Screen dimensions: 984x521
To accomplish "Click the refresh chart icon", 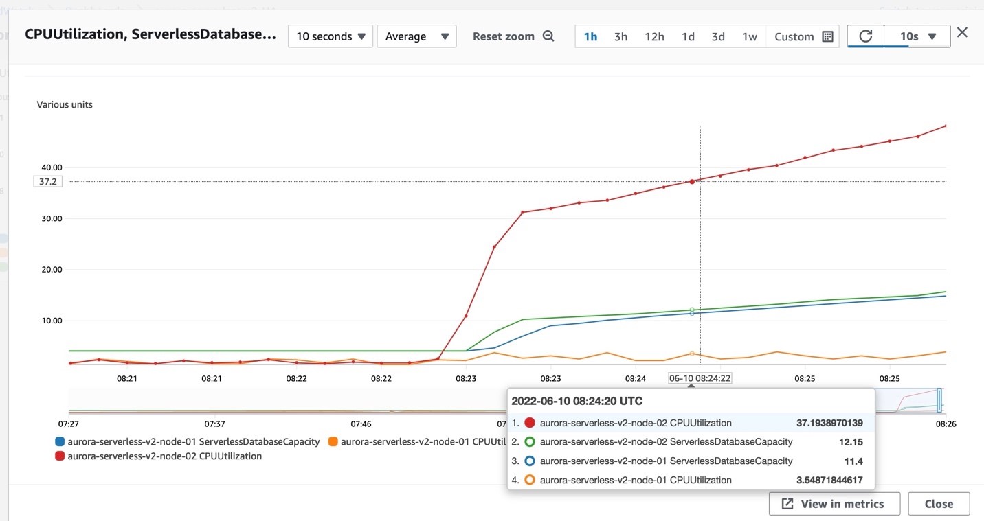I will click(x=865, y=36).
